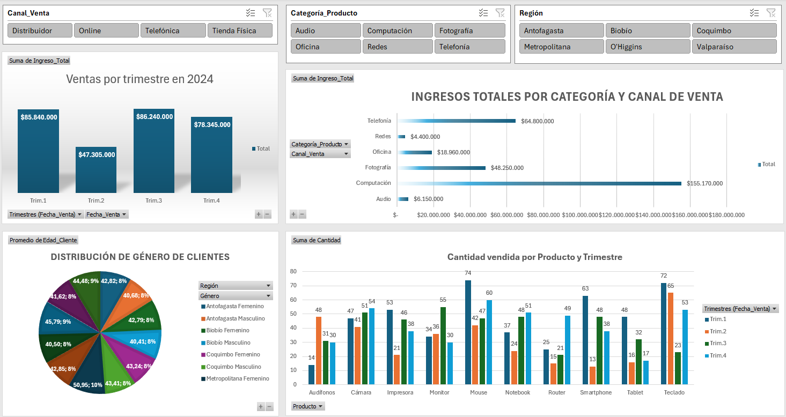Click plus button on income by category chart
Viewport: 786px width, 417px height.
tap(293, 214)
